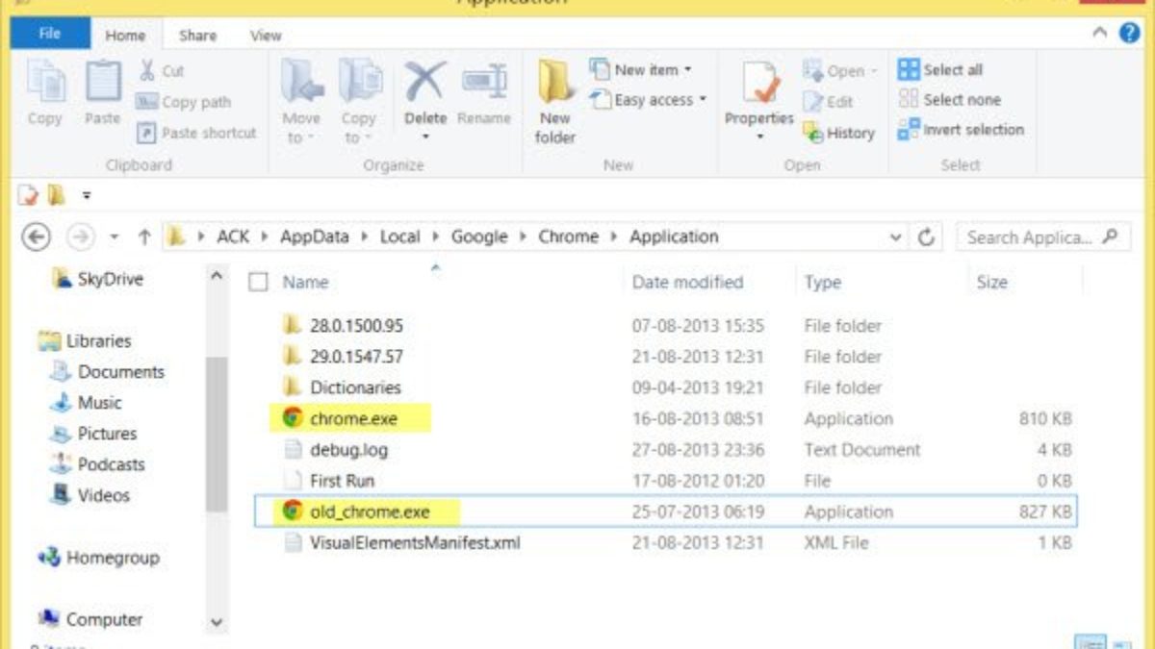This screenshot has height=649, width=1155.
Task: Sort by Size column header
Action: pos(991,282)
